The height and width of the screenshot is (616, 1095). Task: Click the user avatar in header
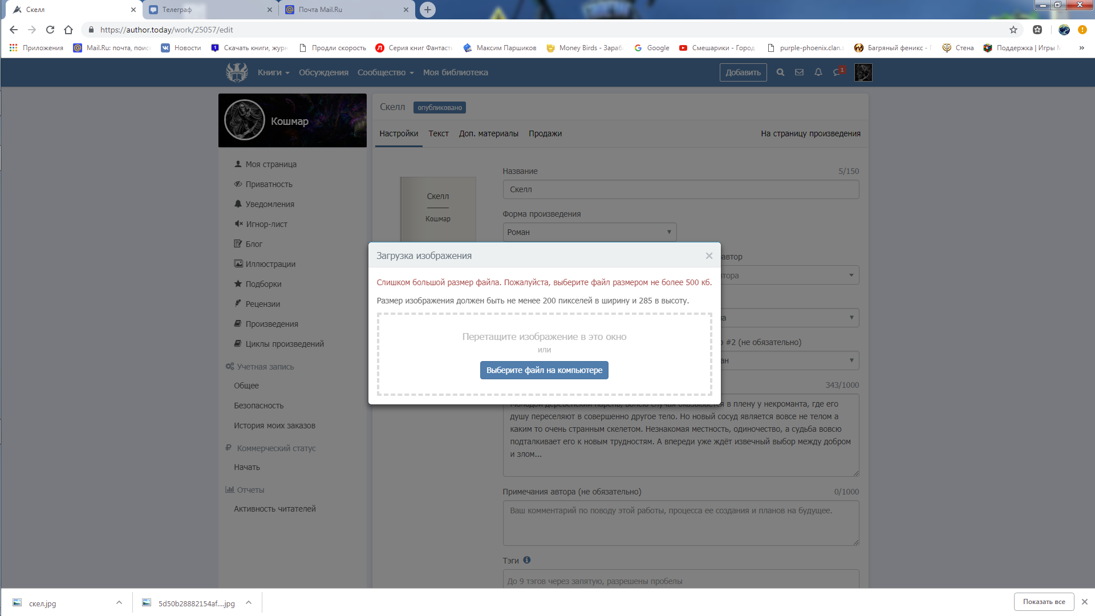point(863,72)
